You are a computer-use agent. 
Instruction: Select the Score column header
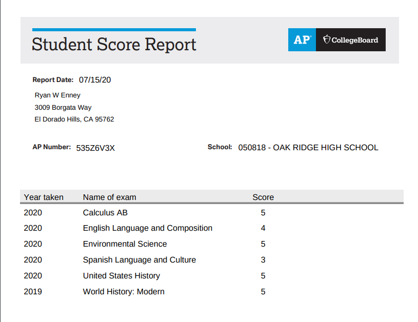(x=263, y=197)
